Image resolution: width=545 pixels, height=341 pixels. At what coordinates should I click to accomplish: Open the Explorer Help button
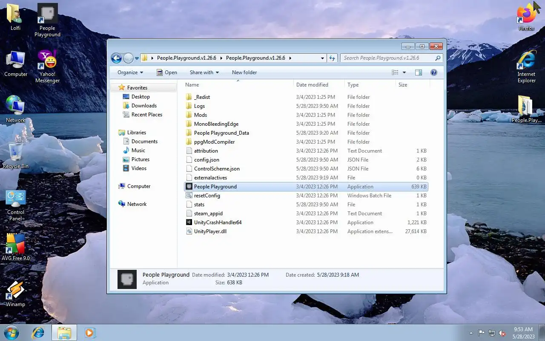pos(434,72)
